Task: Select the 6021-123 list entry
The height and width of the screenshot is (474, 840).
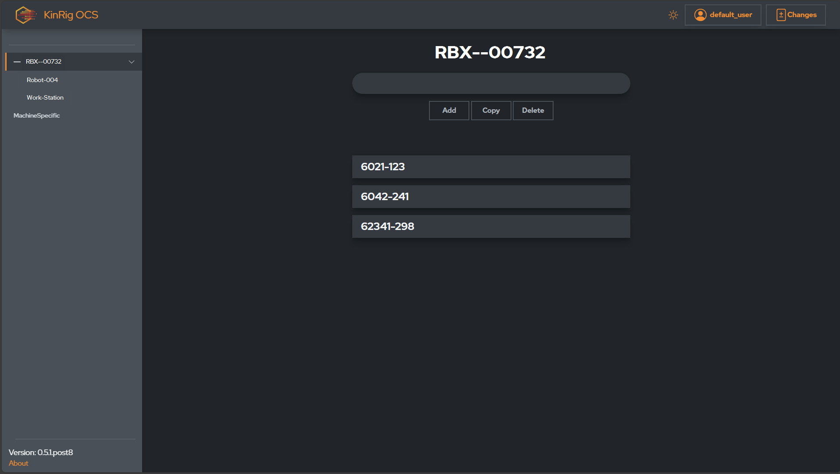Action: [491, 167]
